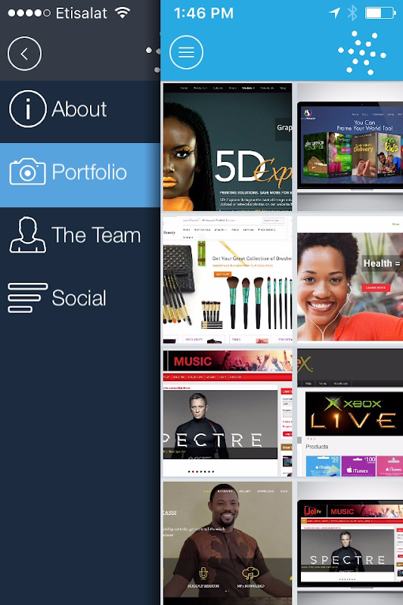Select the Portfolio menu item
Image resolution: width=403 pixels, height=605 pixels.
point(80,175)
